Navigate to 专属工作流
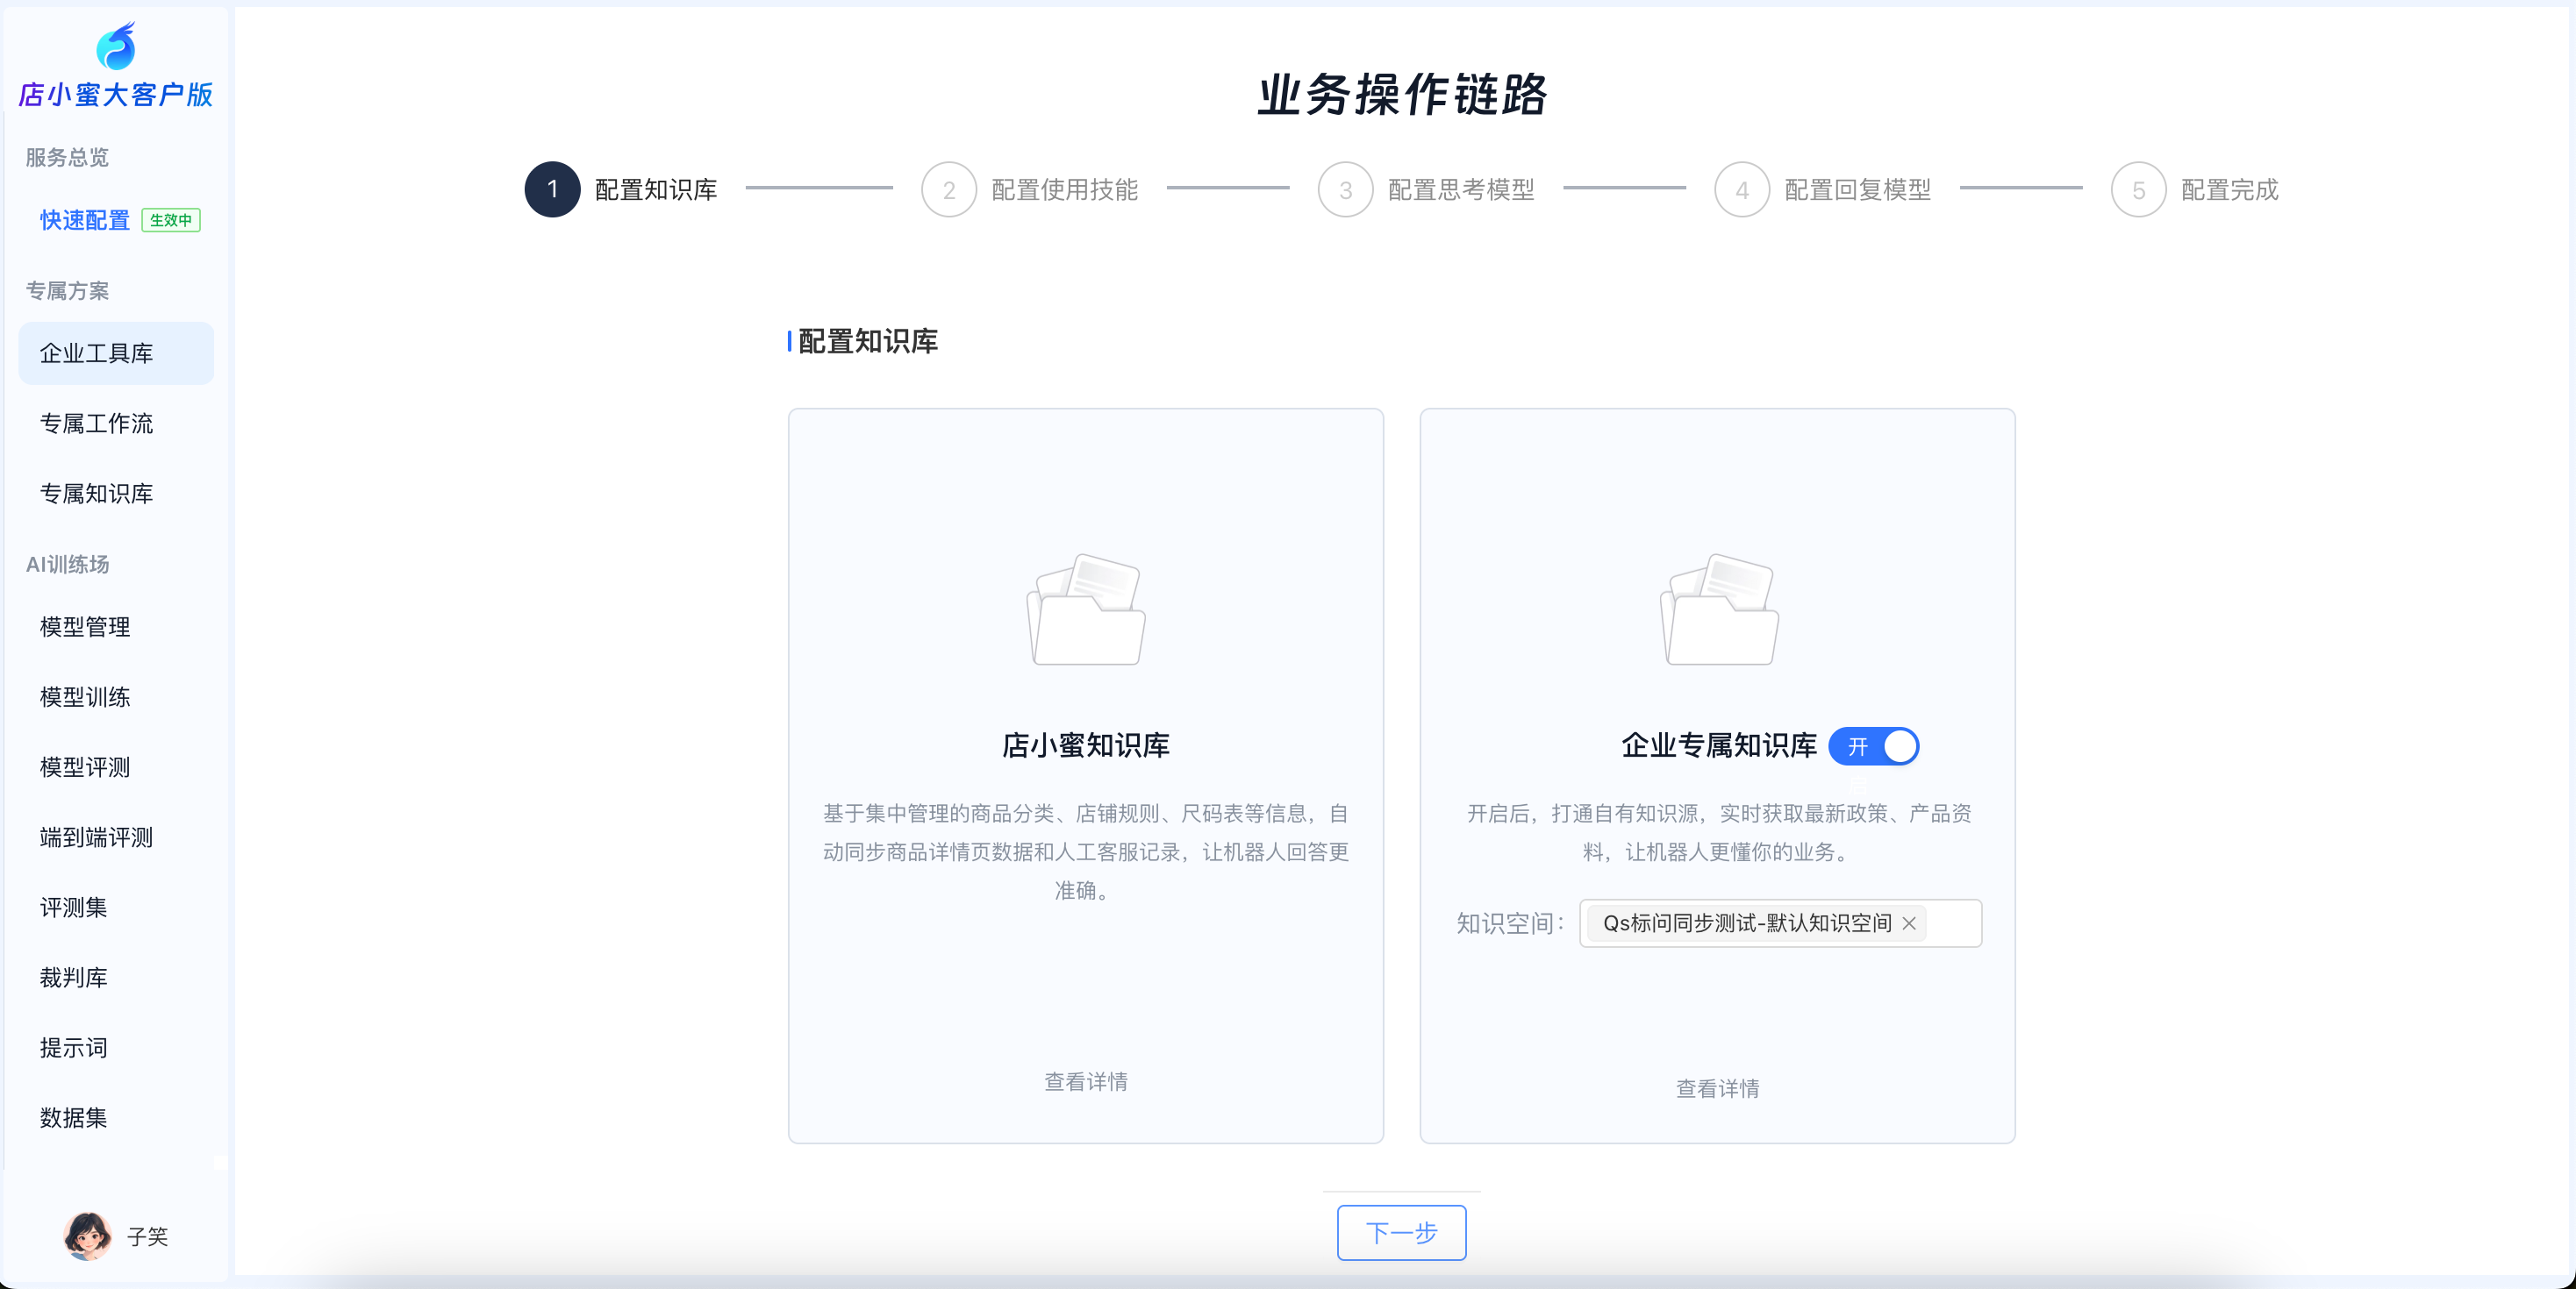This screenshot has height=1289, width=2576. 96,424
